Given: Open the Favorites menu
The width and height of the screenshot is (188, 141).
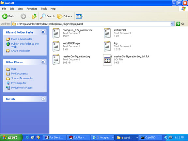Looking at the screenshot, I should pyautogui.click(x=32, y=9).
